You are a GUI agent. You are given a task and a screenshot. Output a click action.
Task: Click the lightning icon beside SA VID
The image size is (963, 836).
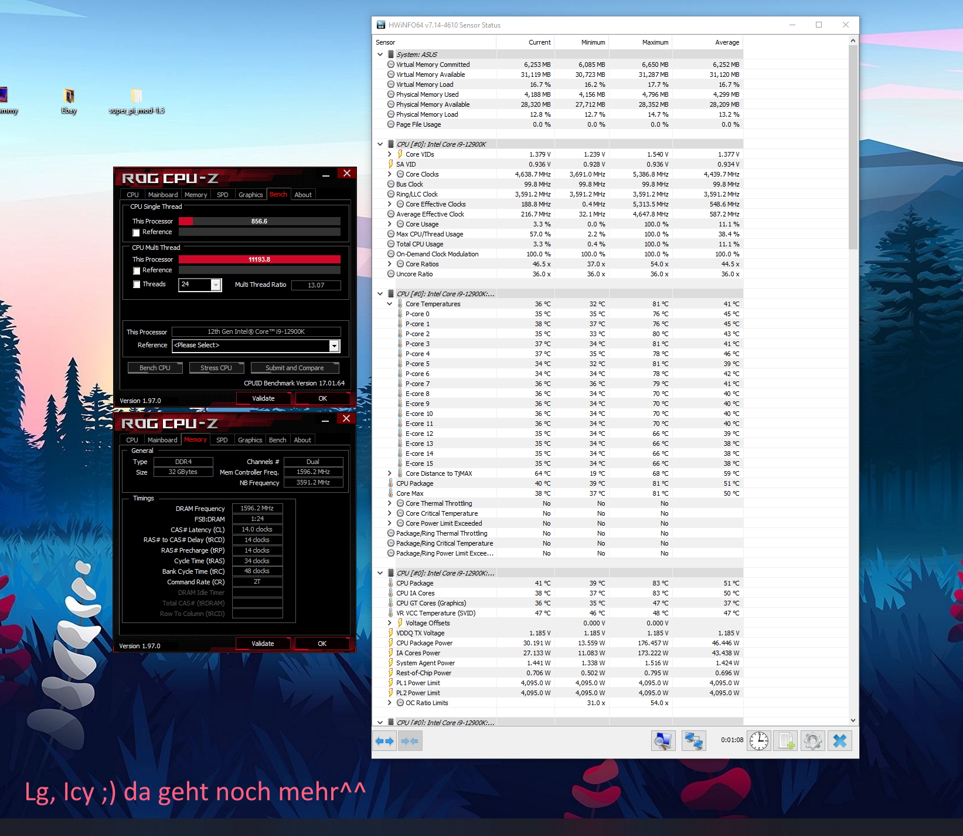(391, 164)
